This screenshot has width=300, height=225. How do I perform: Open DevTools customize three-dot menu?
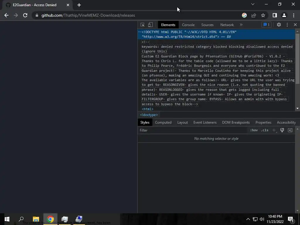[287, 25]
